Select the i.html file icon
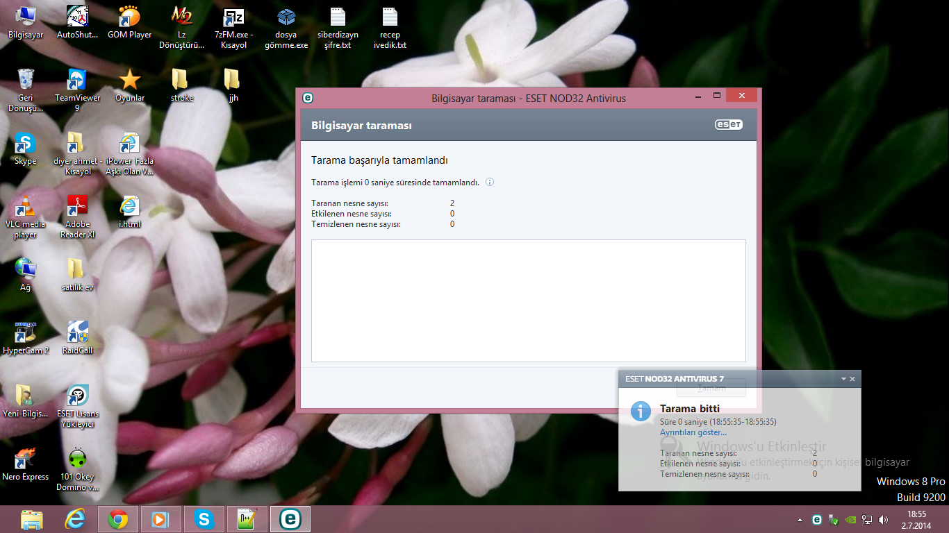949x533 pixels. click(x=129, y=212)
